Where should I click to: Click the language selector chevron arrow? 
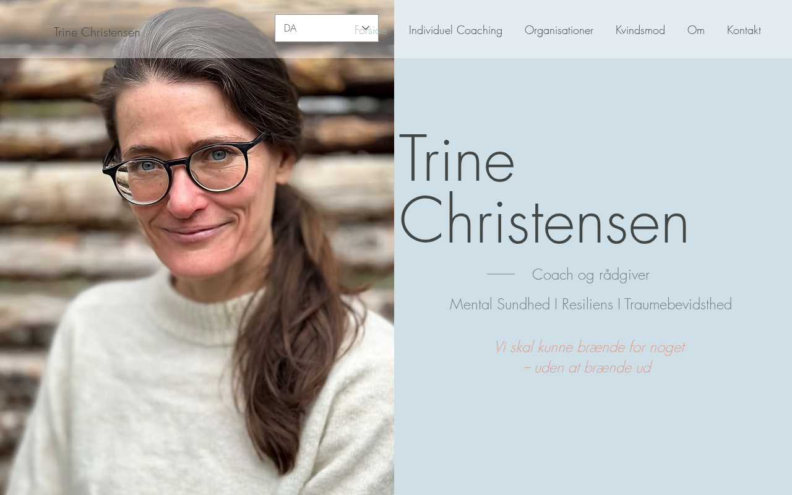366,28
